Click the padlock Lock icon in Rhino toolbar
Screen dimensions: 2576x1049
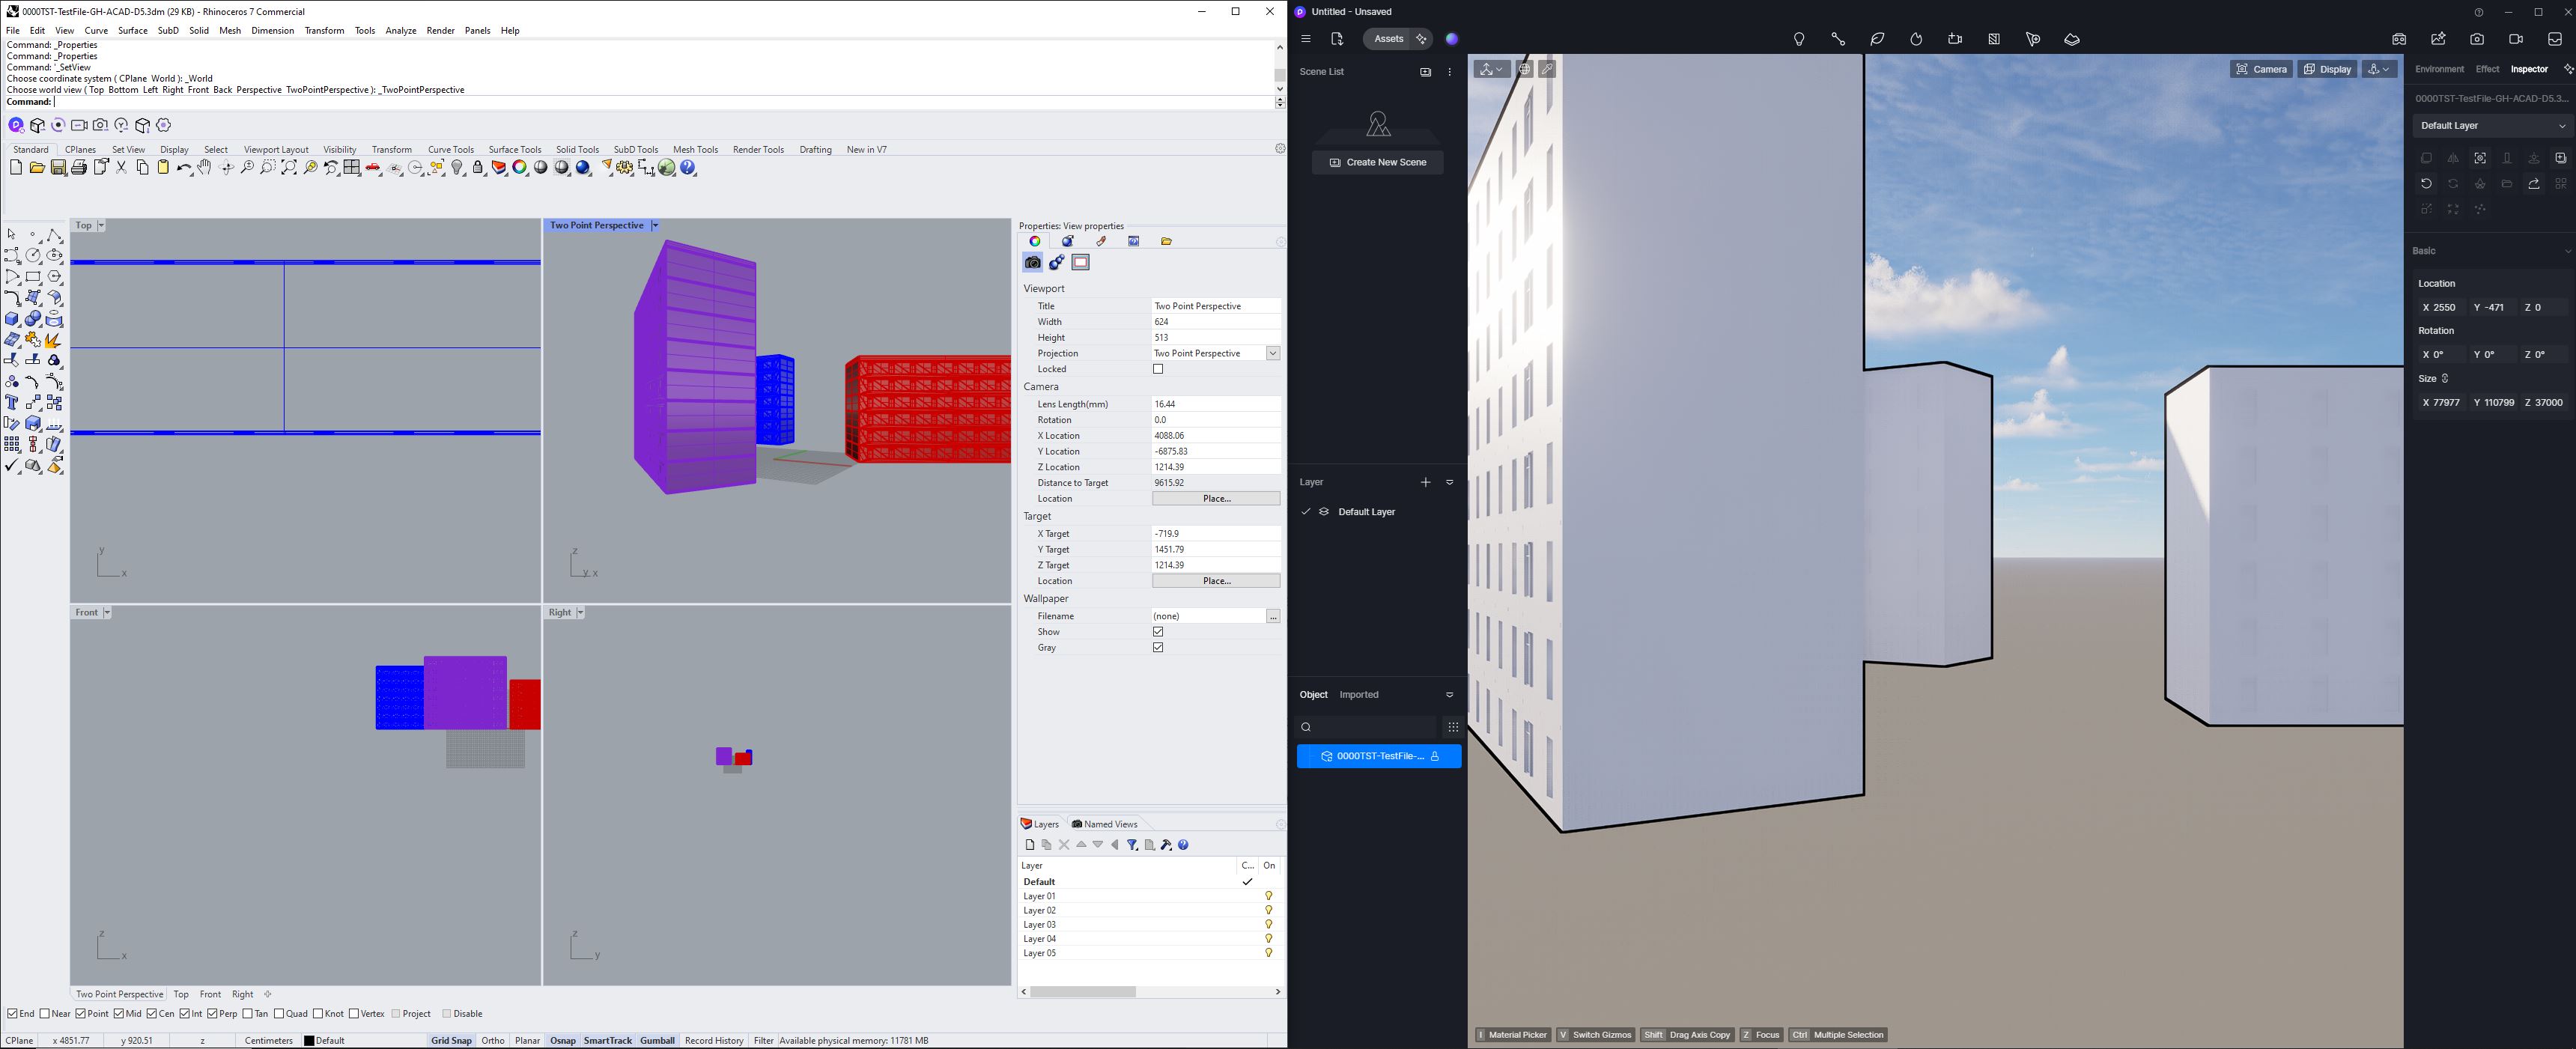tap(478, 168)
